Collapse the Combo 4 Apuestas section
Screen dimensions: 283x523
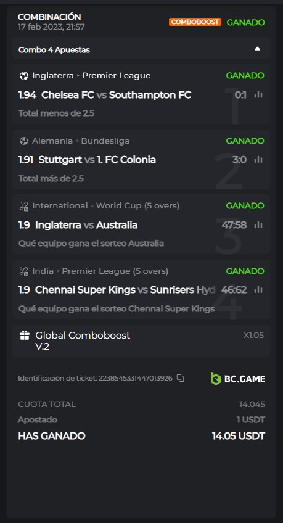click(257, 49)
